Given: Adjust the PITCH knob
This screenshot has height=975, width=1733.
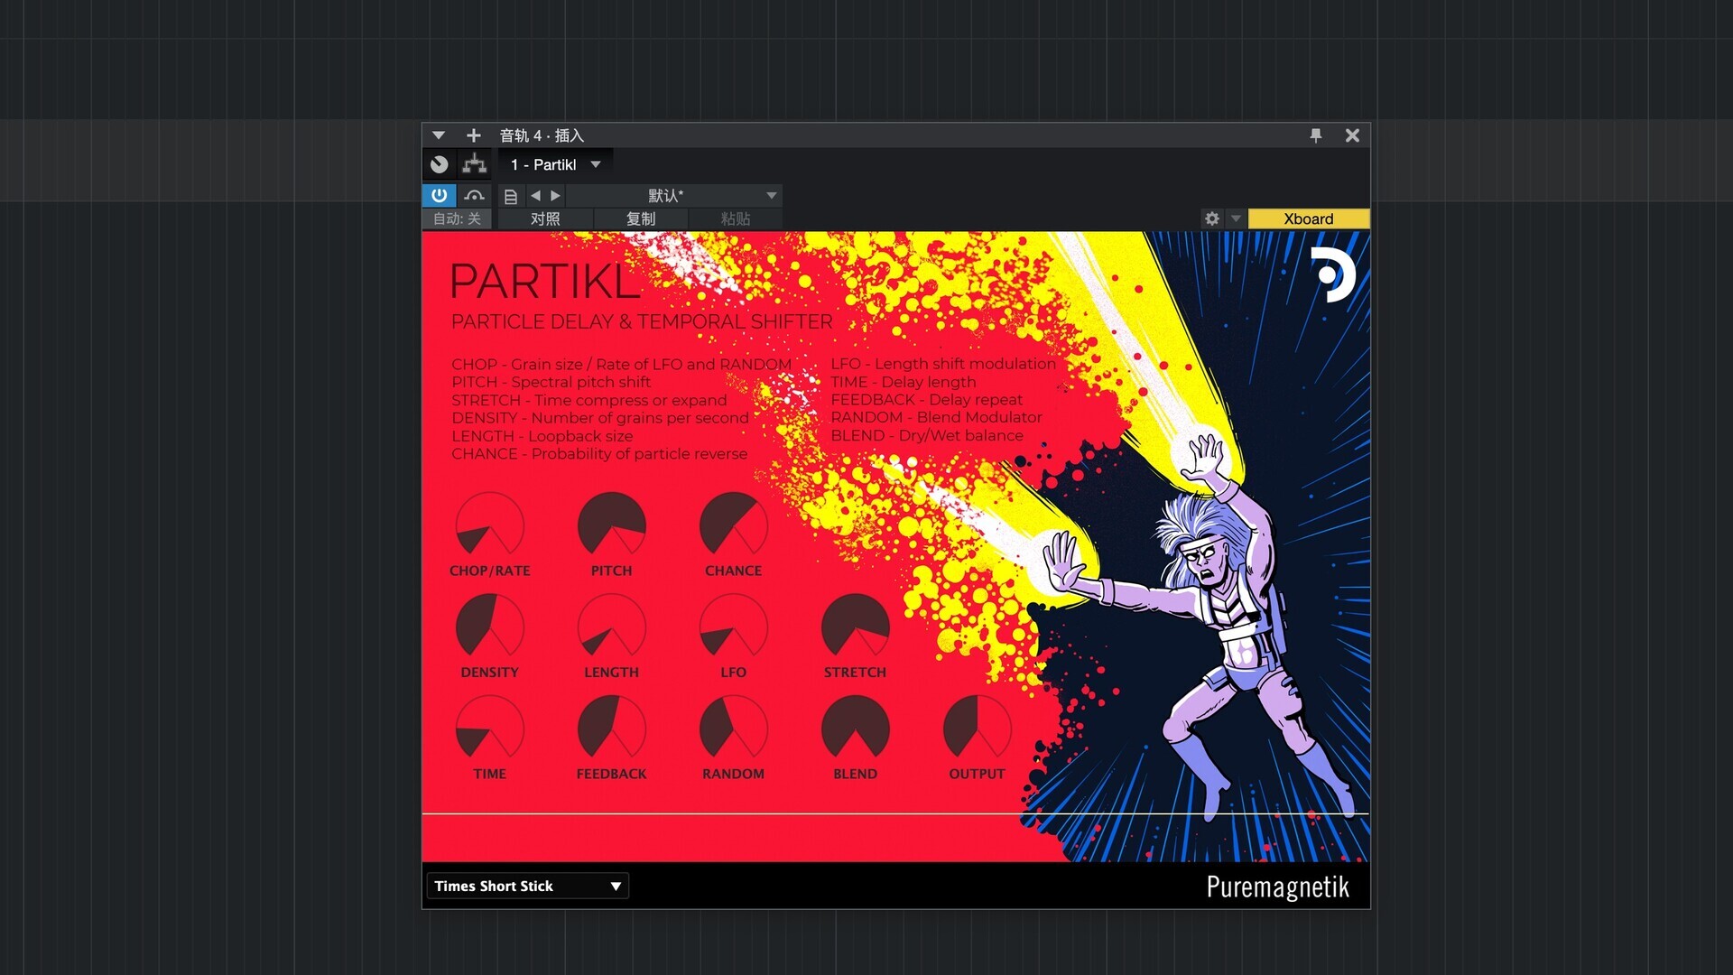Looking at the screenshot, I should [x=611, y=525].
